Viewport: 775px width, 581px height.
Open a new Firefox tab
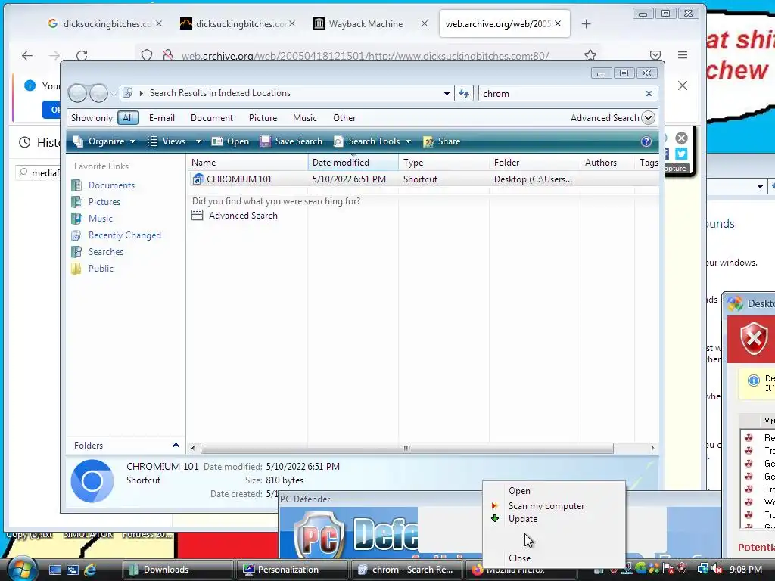[x=587, y=23]
